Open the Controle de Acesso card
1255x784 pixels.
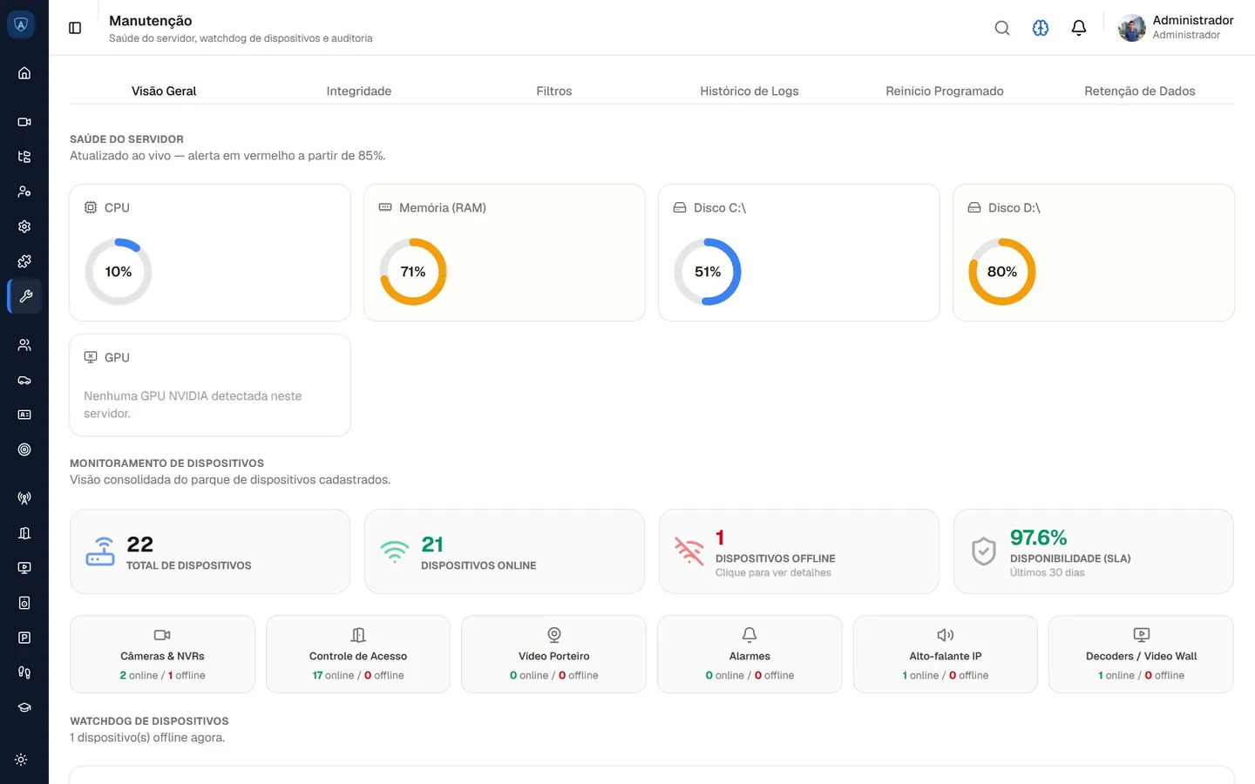point(358,654)
